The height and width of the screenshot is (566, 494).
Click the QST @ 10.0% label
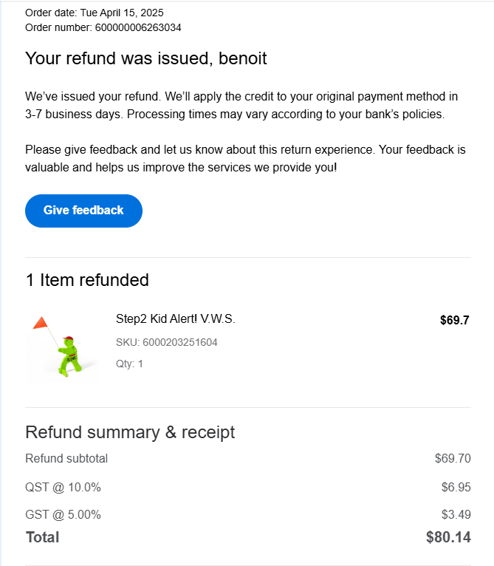pyautogui.click(x=63, y=487)
